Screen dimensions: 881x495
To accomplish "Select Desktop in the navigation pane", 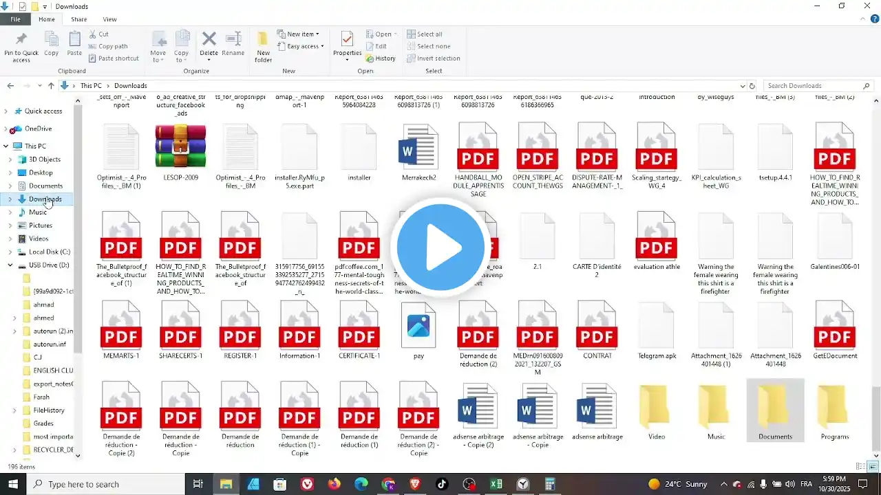I will coord(41,173).
